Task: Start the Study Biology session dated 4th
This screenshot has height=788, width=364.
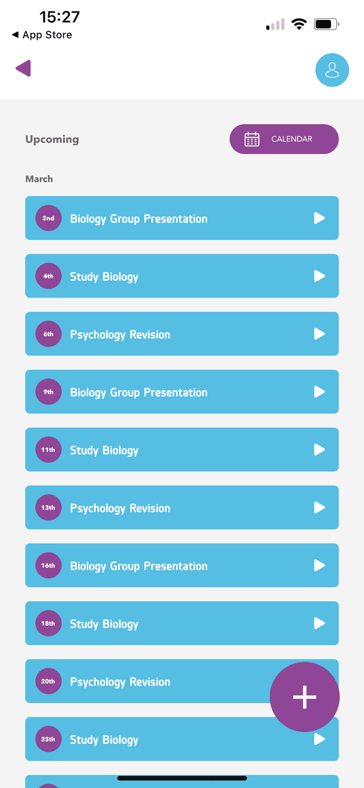Action: tap(319, 276)
